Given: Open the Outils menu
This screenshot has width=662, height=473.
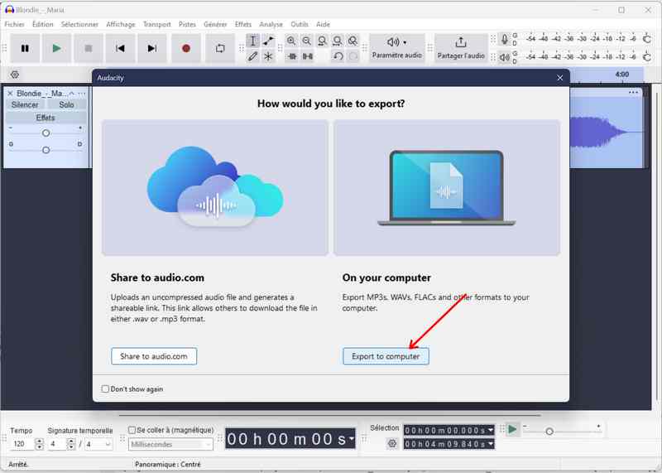Looking at the screenshot, I should point(300,25).
